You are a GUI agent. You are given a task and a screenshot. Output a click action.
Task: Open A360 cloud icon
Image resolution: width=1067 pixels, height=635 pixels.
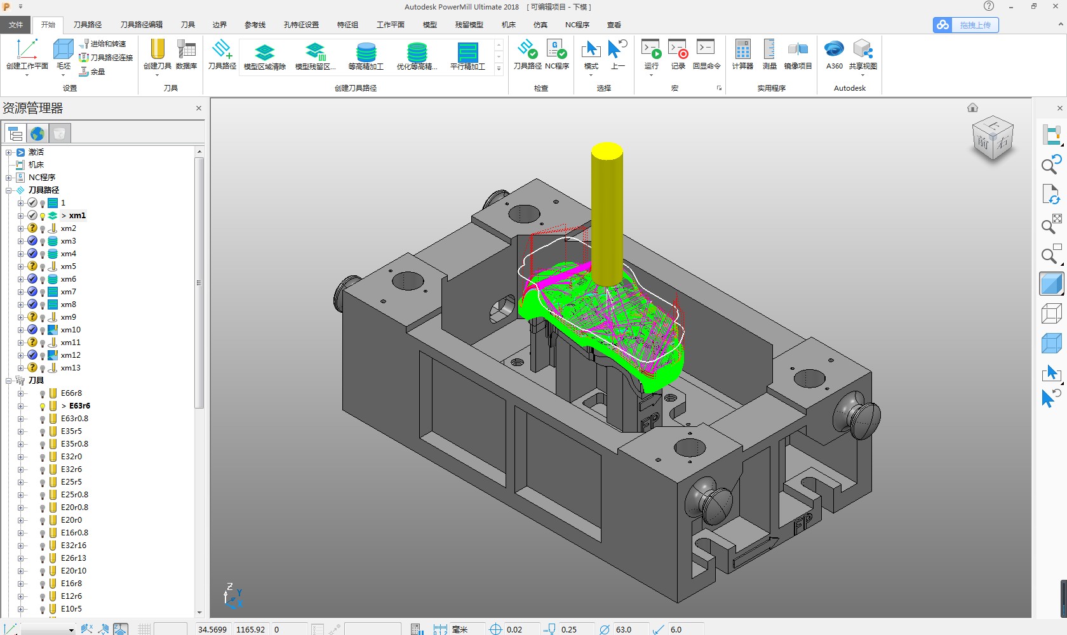tap(834, 49)
